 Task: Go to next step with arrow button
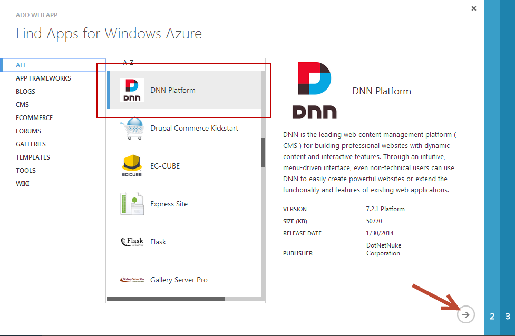coord(465,314)
